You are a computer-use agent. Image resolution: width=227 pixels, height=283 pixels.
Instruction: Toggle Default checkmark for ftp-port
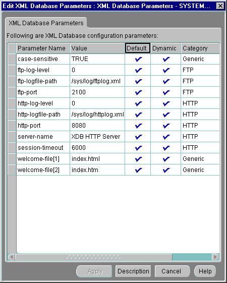[138, 92]
